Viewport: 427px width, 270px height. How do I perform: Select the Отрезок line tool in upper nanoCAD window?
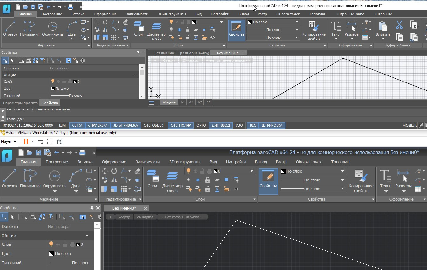(10, 29)
